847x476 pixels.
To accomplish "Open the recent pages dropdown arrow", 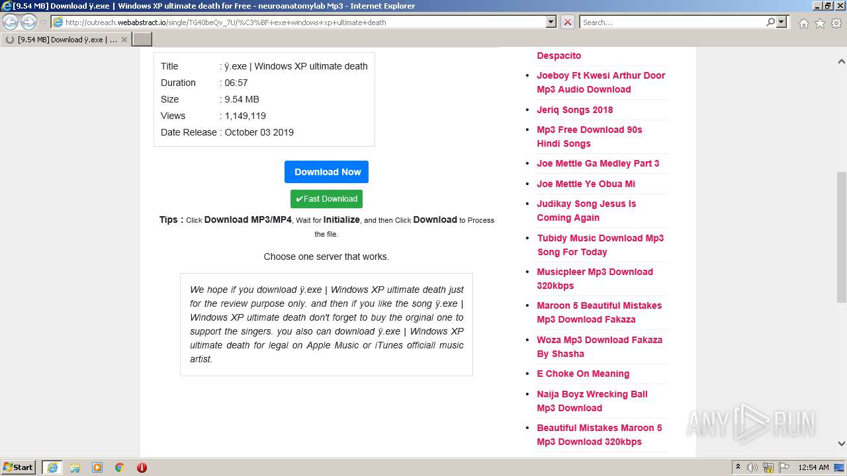I will tap(44, 22).
